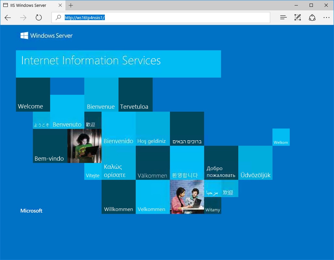Click the Willkommen tile
Screen dimensions: 334x260
(118, 197)
